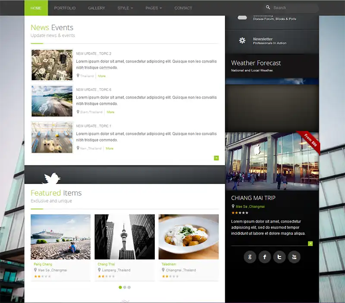Click the white Twitter bird icon
Image resolution: width=345 pixels, height=303 pixels.
(51, 178)
